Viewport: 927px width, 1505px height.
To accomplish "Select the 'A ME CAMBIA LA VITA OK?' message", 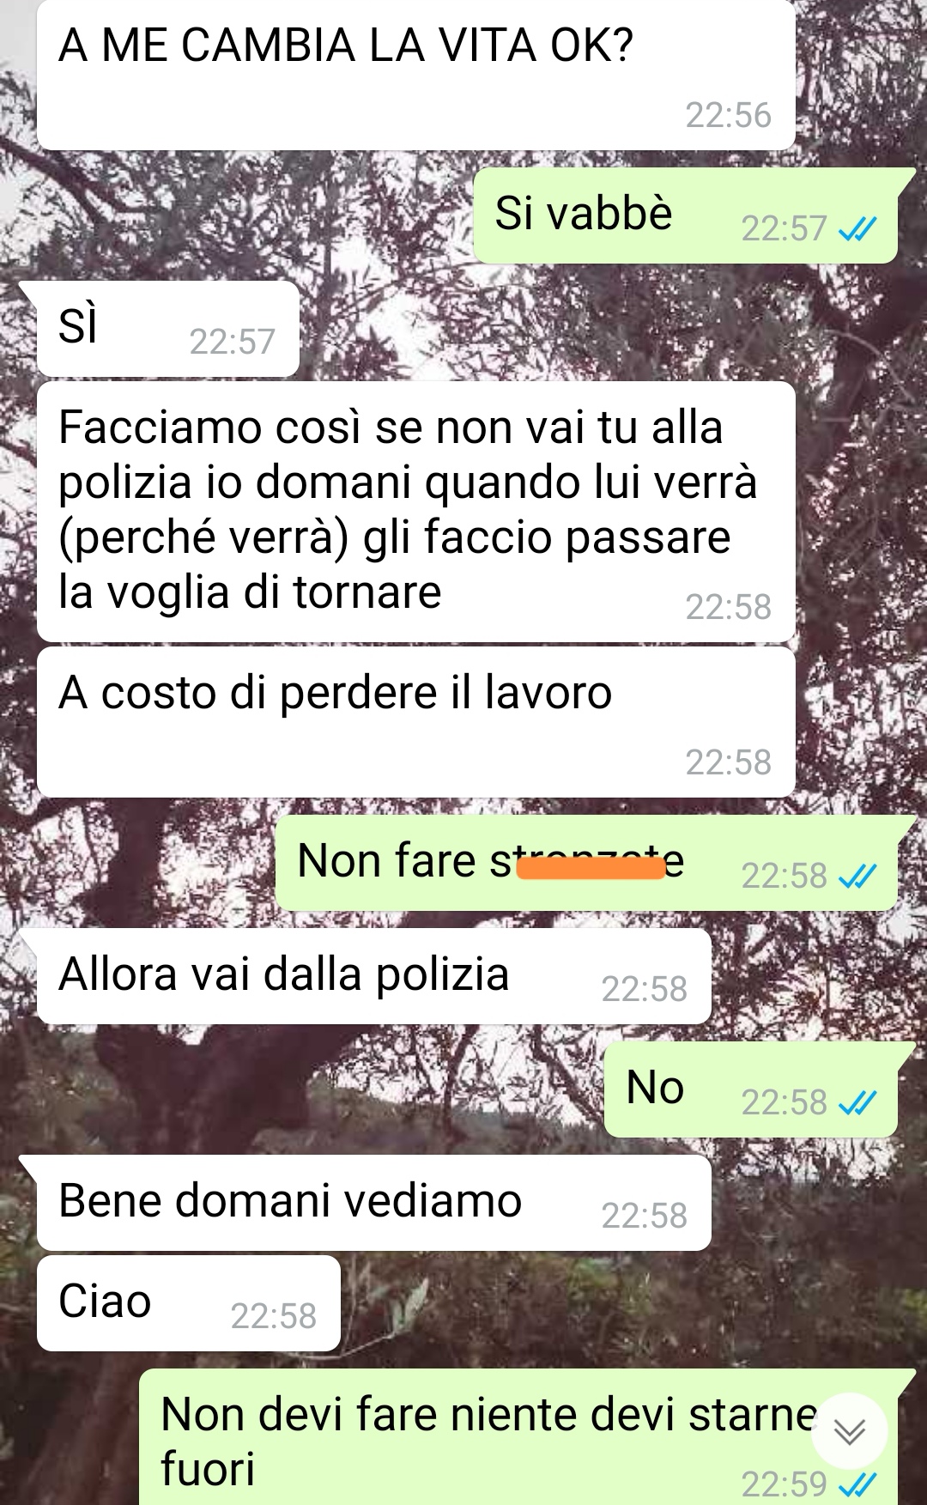I will (x=415, y=76).
